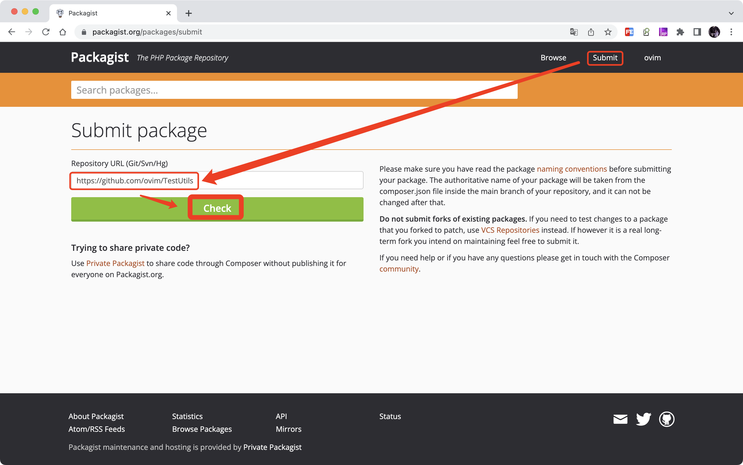Go to the home page icon
The height and width of the screenshot is (465, 743).
coord(63,32)
